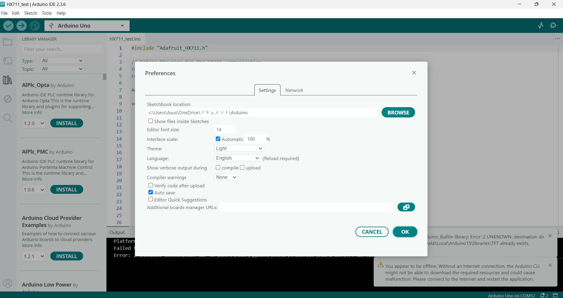563x298 pixels.
Task: Click the Sketchbook location path field
Action: coord(262,112)
